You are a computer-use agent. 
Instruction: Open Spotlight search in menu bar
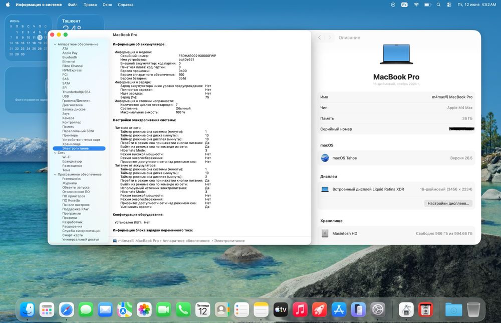[438, 5]
